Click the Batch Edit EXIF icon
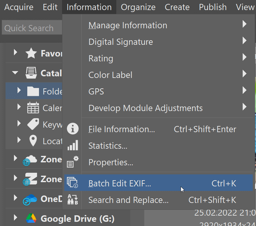 point(73,183)
